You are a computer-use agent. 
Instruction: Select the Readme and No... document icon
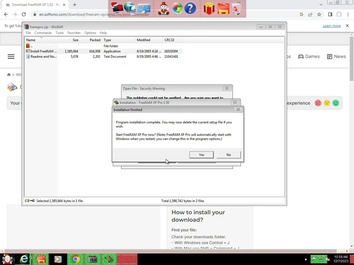click(x=28, y=57)
